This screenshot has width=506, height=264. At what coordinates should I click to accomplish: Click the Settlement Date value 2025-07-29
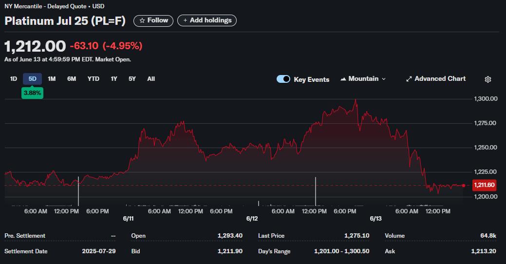(x=99, y=251)
